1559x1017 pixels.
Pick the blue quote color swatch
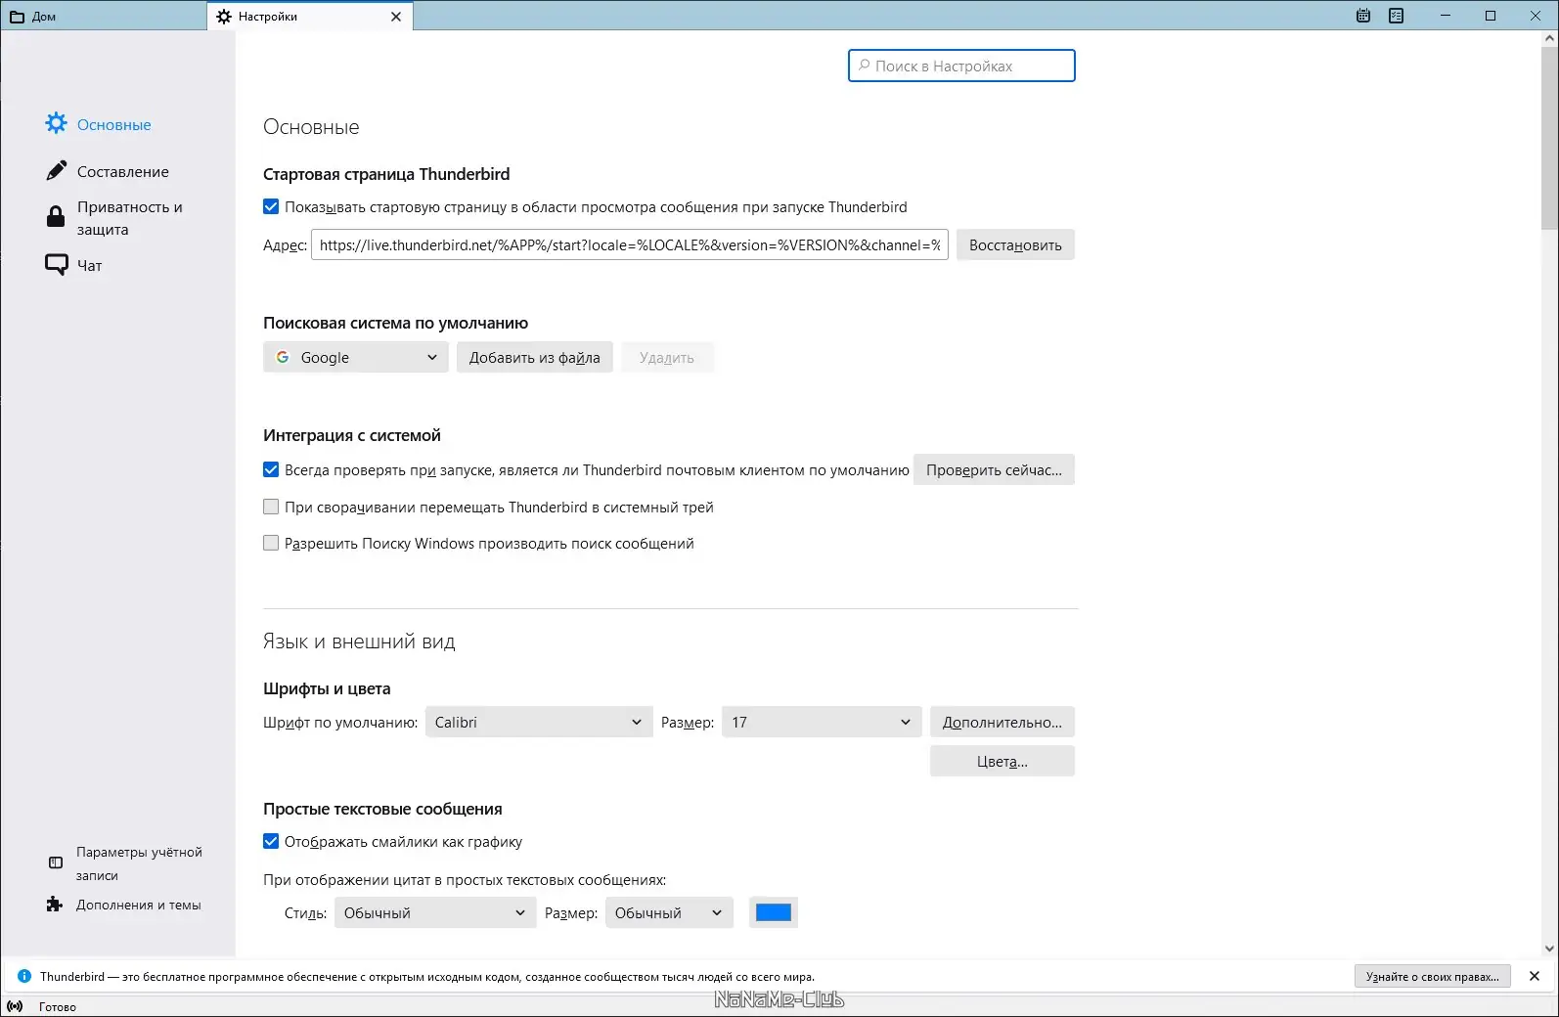(774, 912)
